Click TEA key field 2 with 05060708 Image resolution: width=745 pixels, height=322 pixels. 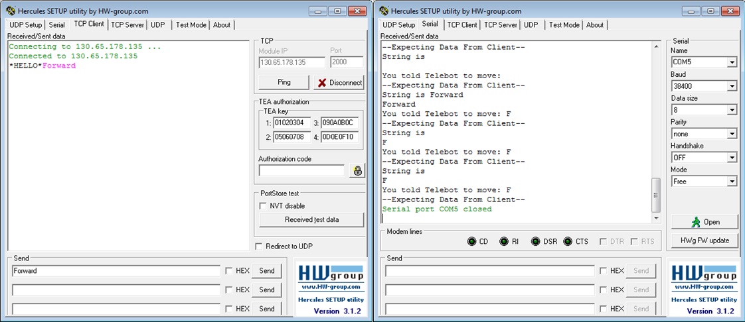[291, 138]
